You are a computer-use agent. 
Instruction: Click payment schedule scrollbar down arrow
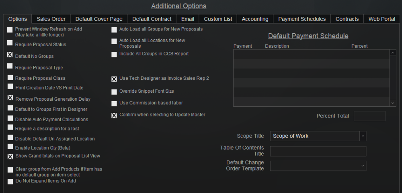click(x=393, y=103)
